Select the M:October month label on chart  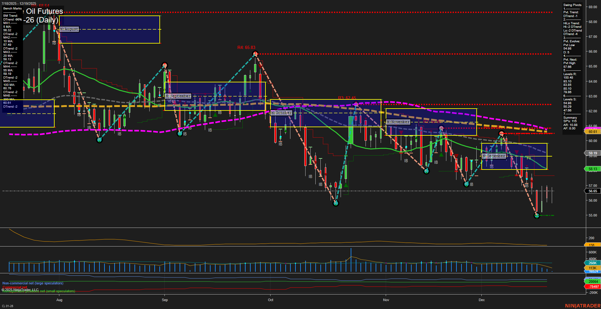click(282, 113)
